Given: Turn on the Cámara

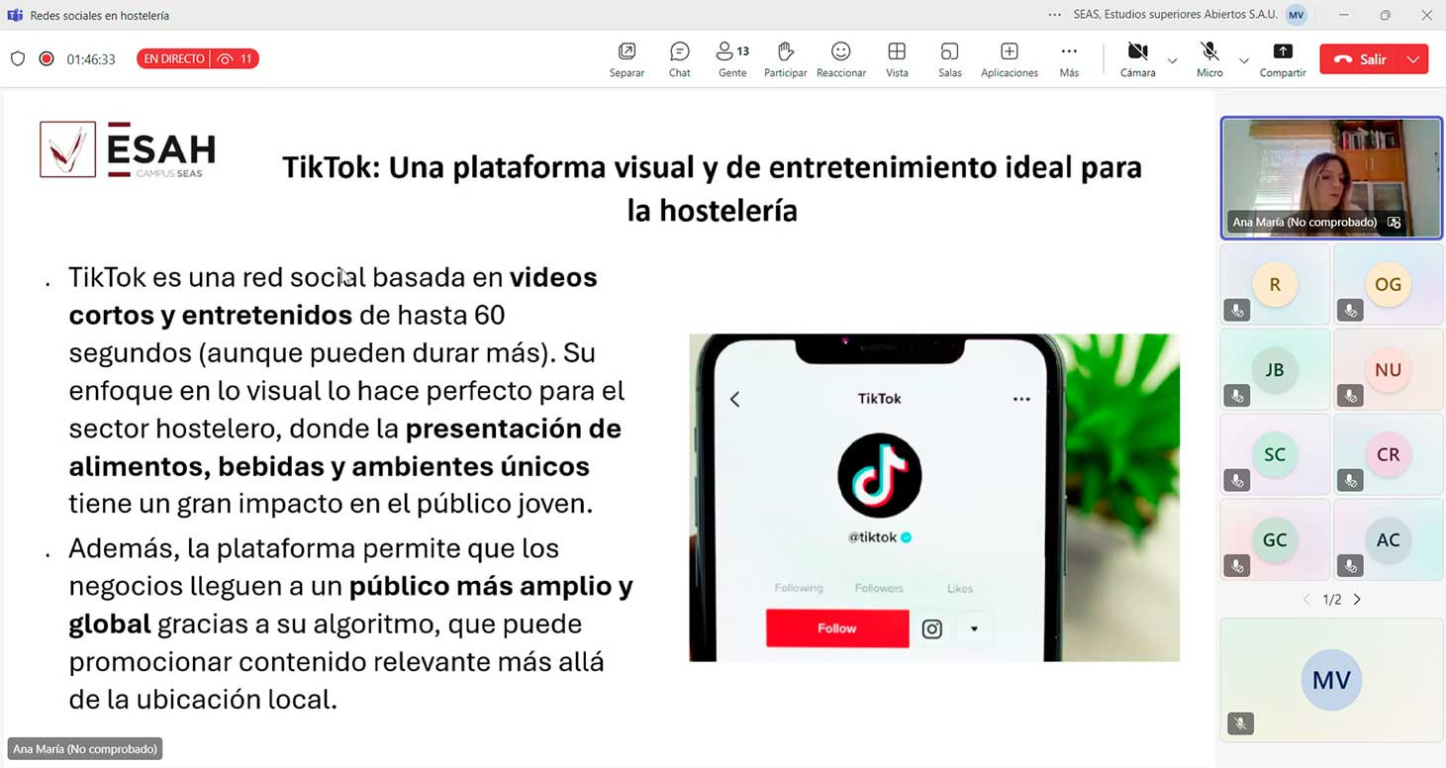Looking at the screenshot, I should [1137, 59].
